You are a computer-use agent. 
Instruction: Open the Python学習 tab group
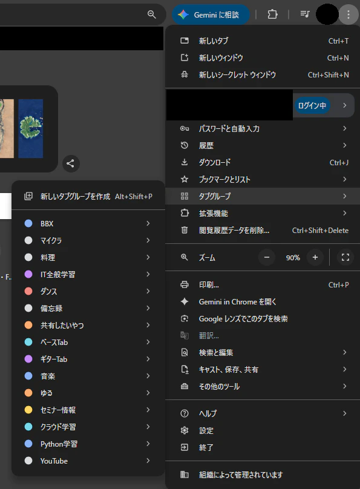click(88, 444)
